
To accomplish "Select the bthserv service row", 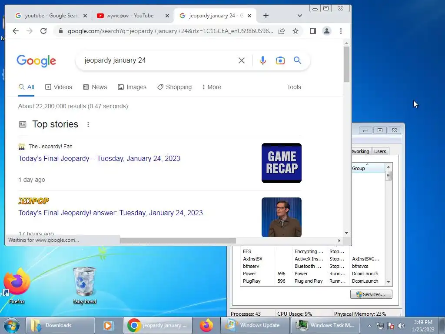I will 312,267.
